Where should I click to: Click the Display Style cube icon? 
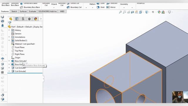(x=147, y=12)
